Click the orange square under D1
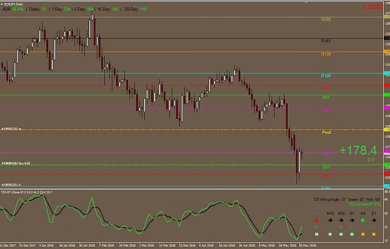The width and height of the screenshot is (390, 249). coord(374,234)
